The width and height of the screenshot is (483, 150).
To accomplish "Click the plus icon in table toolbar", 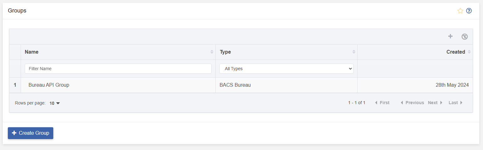I will (x=450, y=36).
